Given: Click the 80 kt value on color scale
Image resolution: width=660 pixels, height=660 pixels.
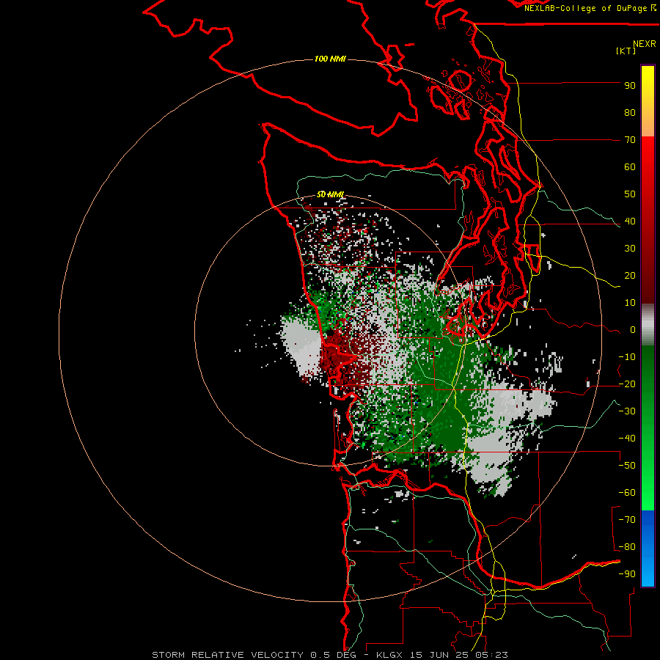Looking at the screenshot, I should click(x=630, y=113).
